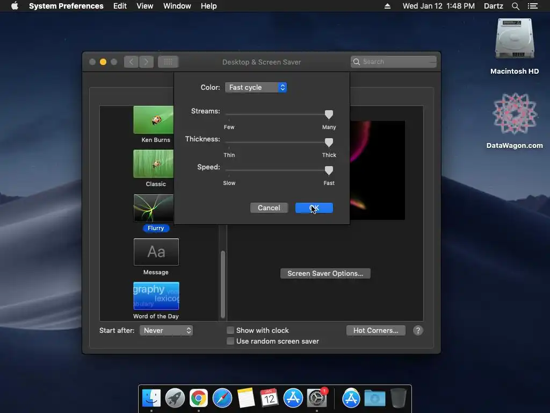The width and height of the screenshot is (550, 413).
Task: Click the Streams slider handle
Action: tap(329, 115)
